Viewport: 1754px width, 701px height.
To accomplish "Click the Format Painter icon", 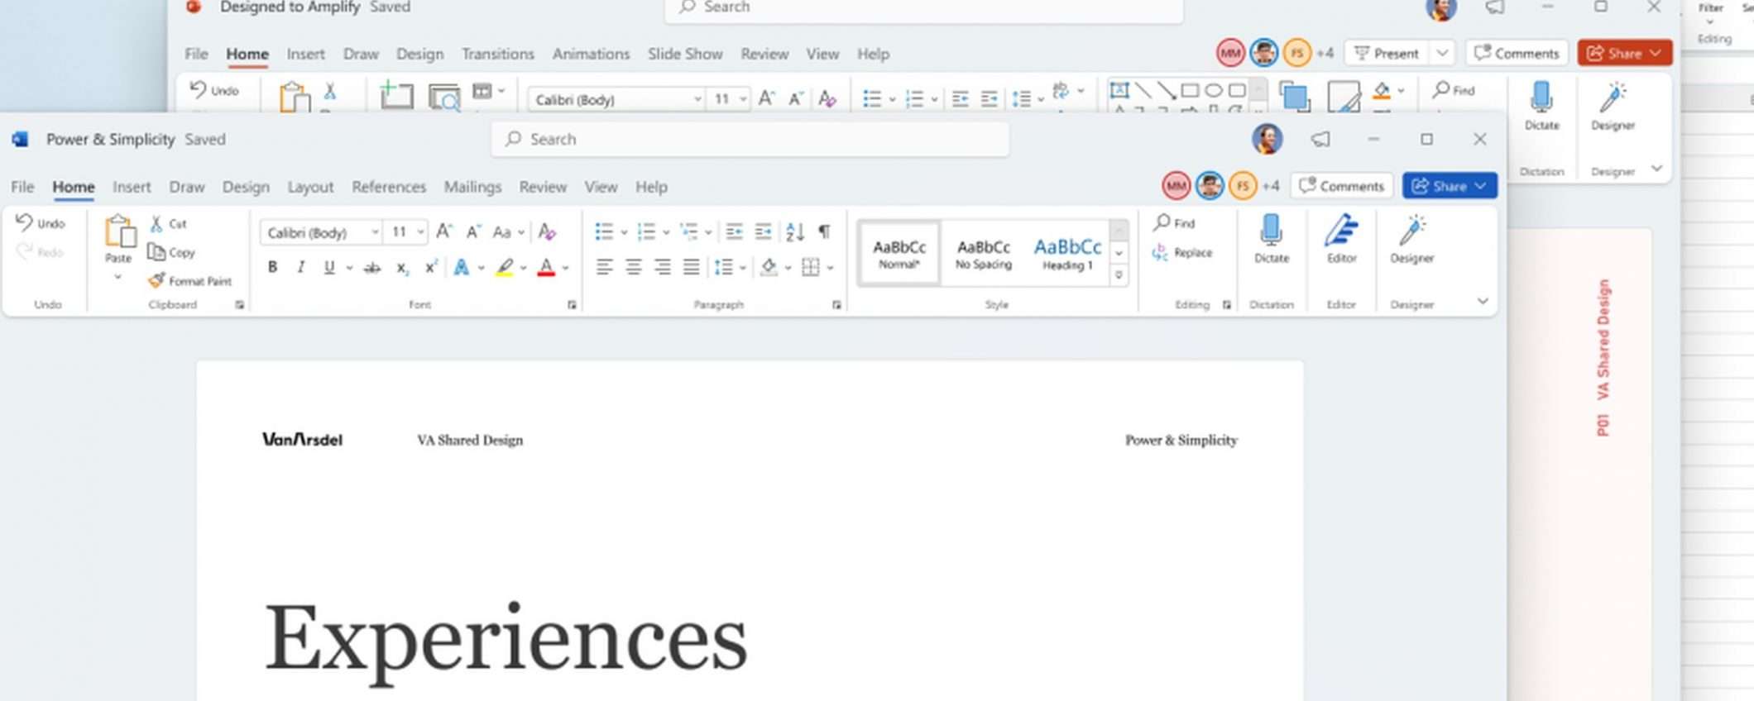I will [156, 281].
